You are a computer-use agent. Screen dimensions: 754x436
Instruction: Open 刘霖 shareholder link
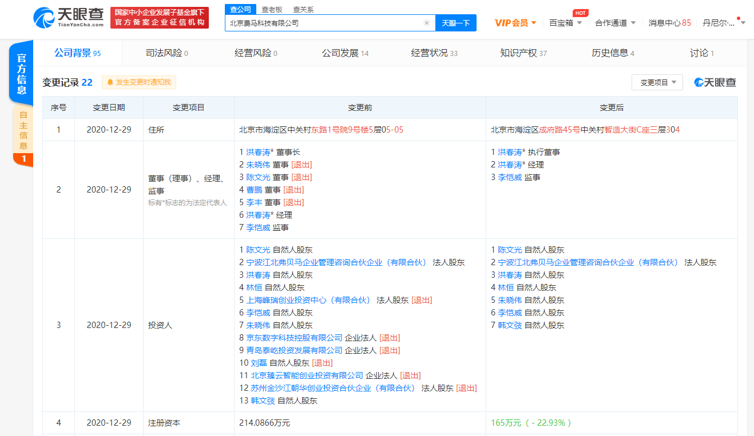pos(259,363)
